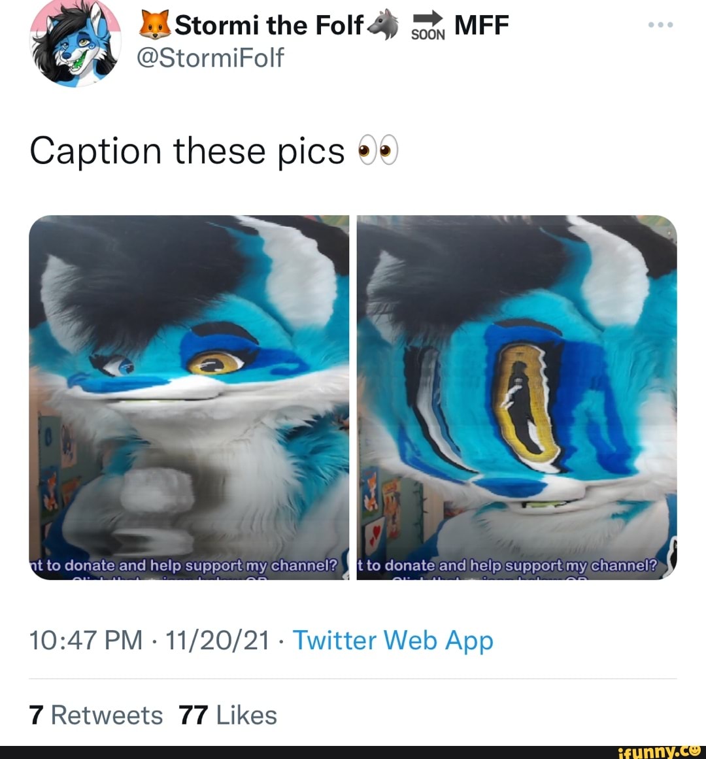The height and width of the screenshot is (759, 706).
Task: Select the Twitter Web App source label icon
Action: pos(392,641)
